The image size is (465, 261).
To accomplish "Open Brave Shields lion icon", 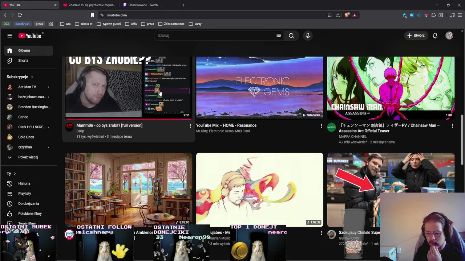I will (347, 15).
